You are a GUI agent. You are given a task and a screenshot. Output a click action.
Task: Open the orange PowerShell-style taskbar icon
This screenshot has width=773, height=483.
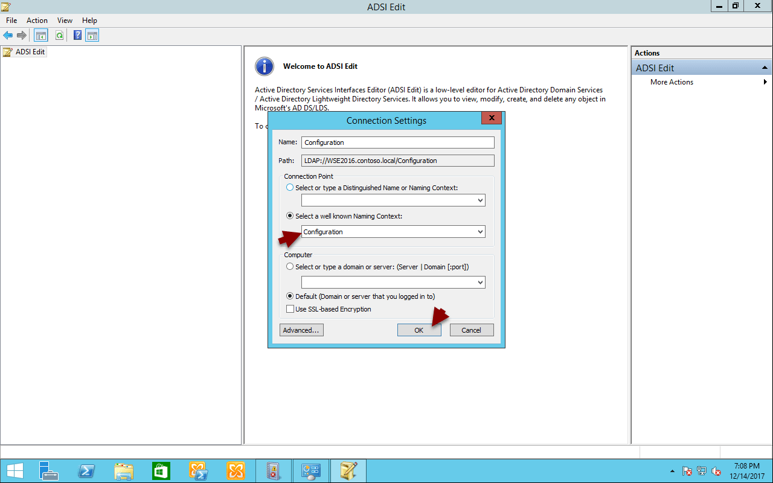tap(198, 471)
